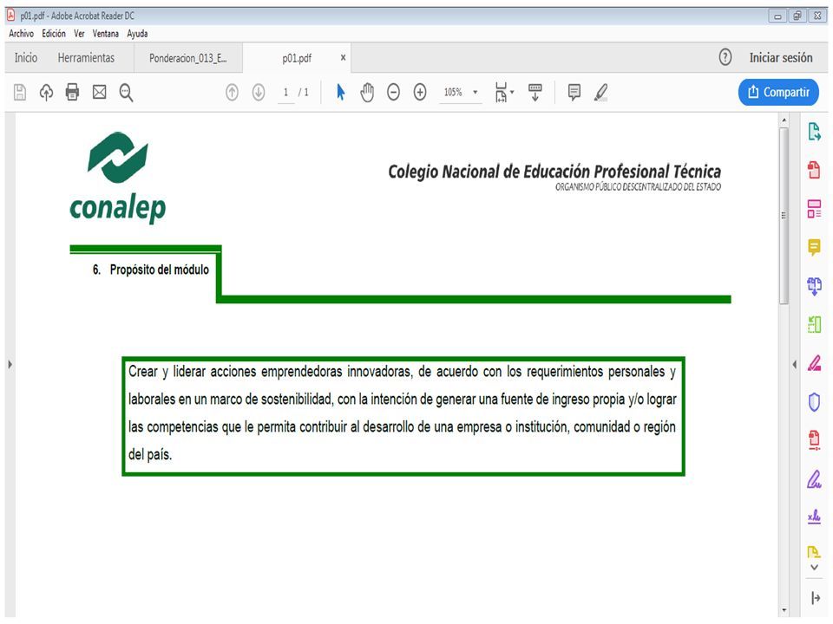Open Combine Files tool in sidebar
Viewport: 833px width, 624px height.
coord(814,286)
